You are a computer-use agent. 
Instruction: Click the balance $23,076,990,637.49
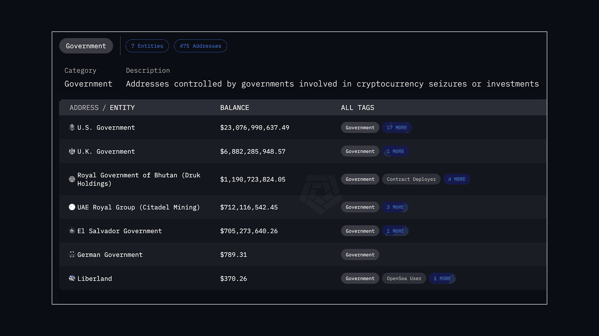coord(255,127)
